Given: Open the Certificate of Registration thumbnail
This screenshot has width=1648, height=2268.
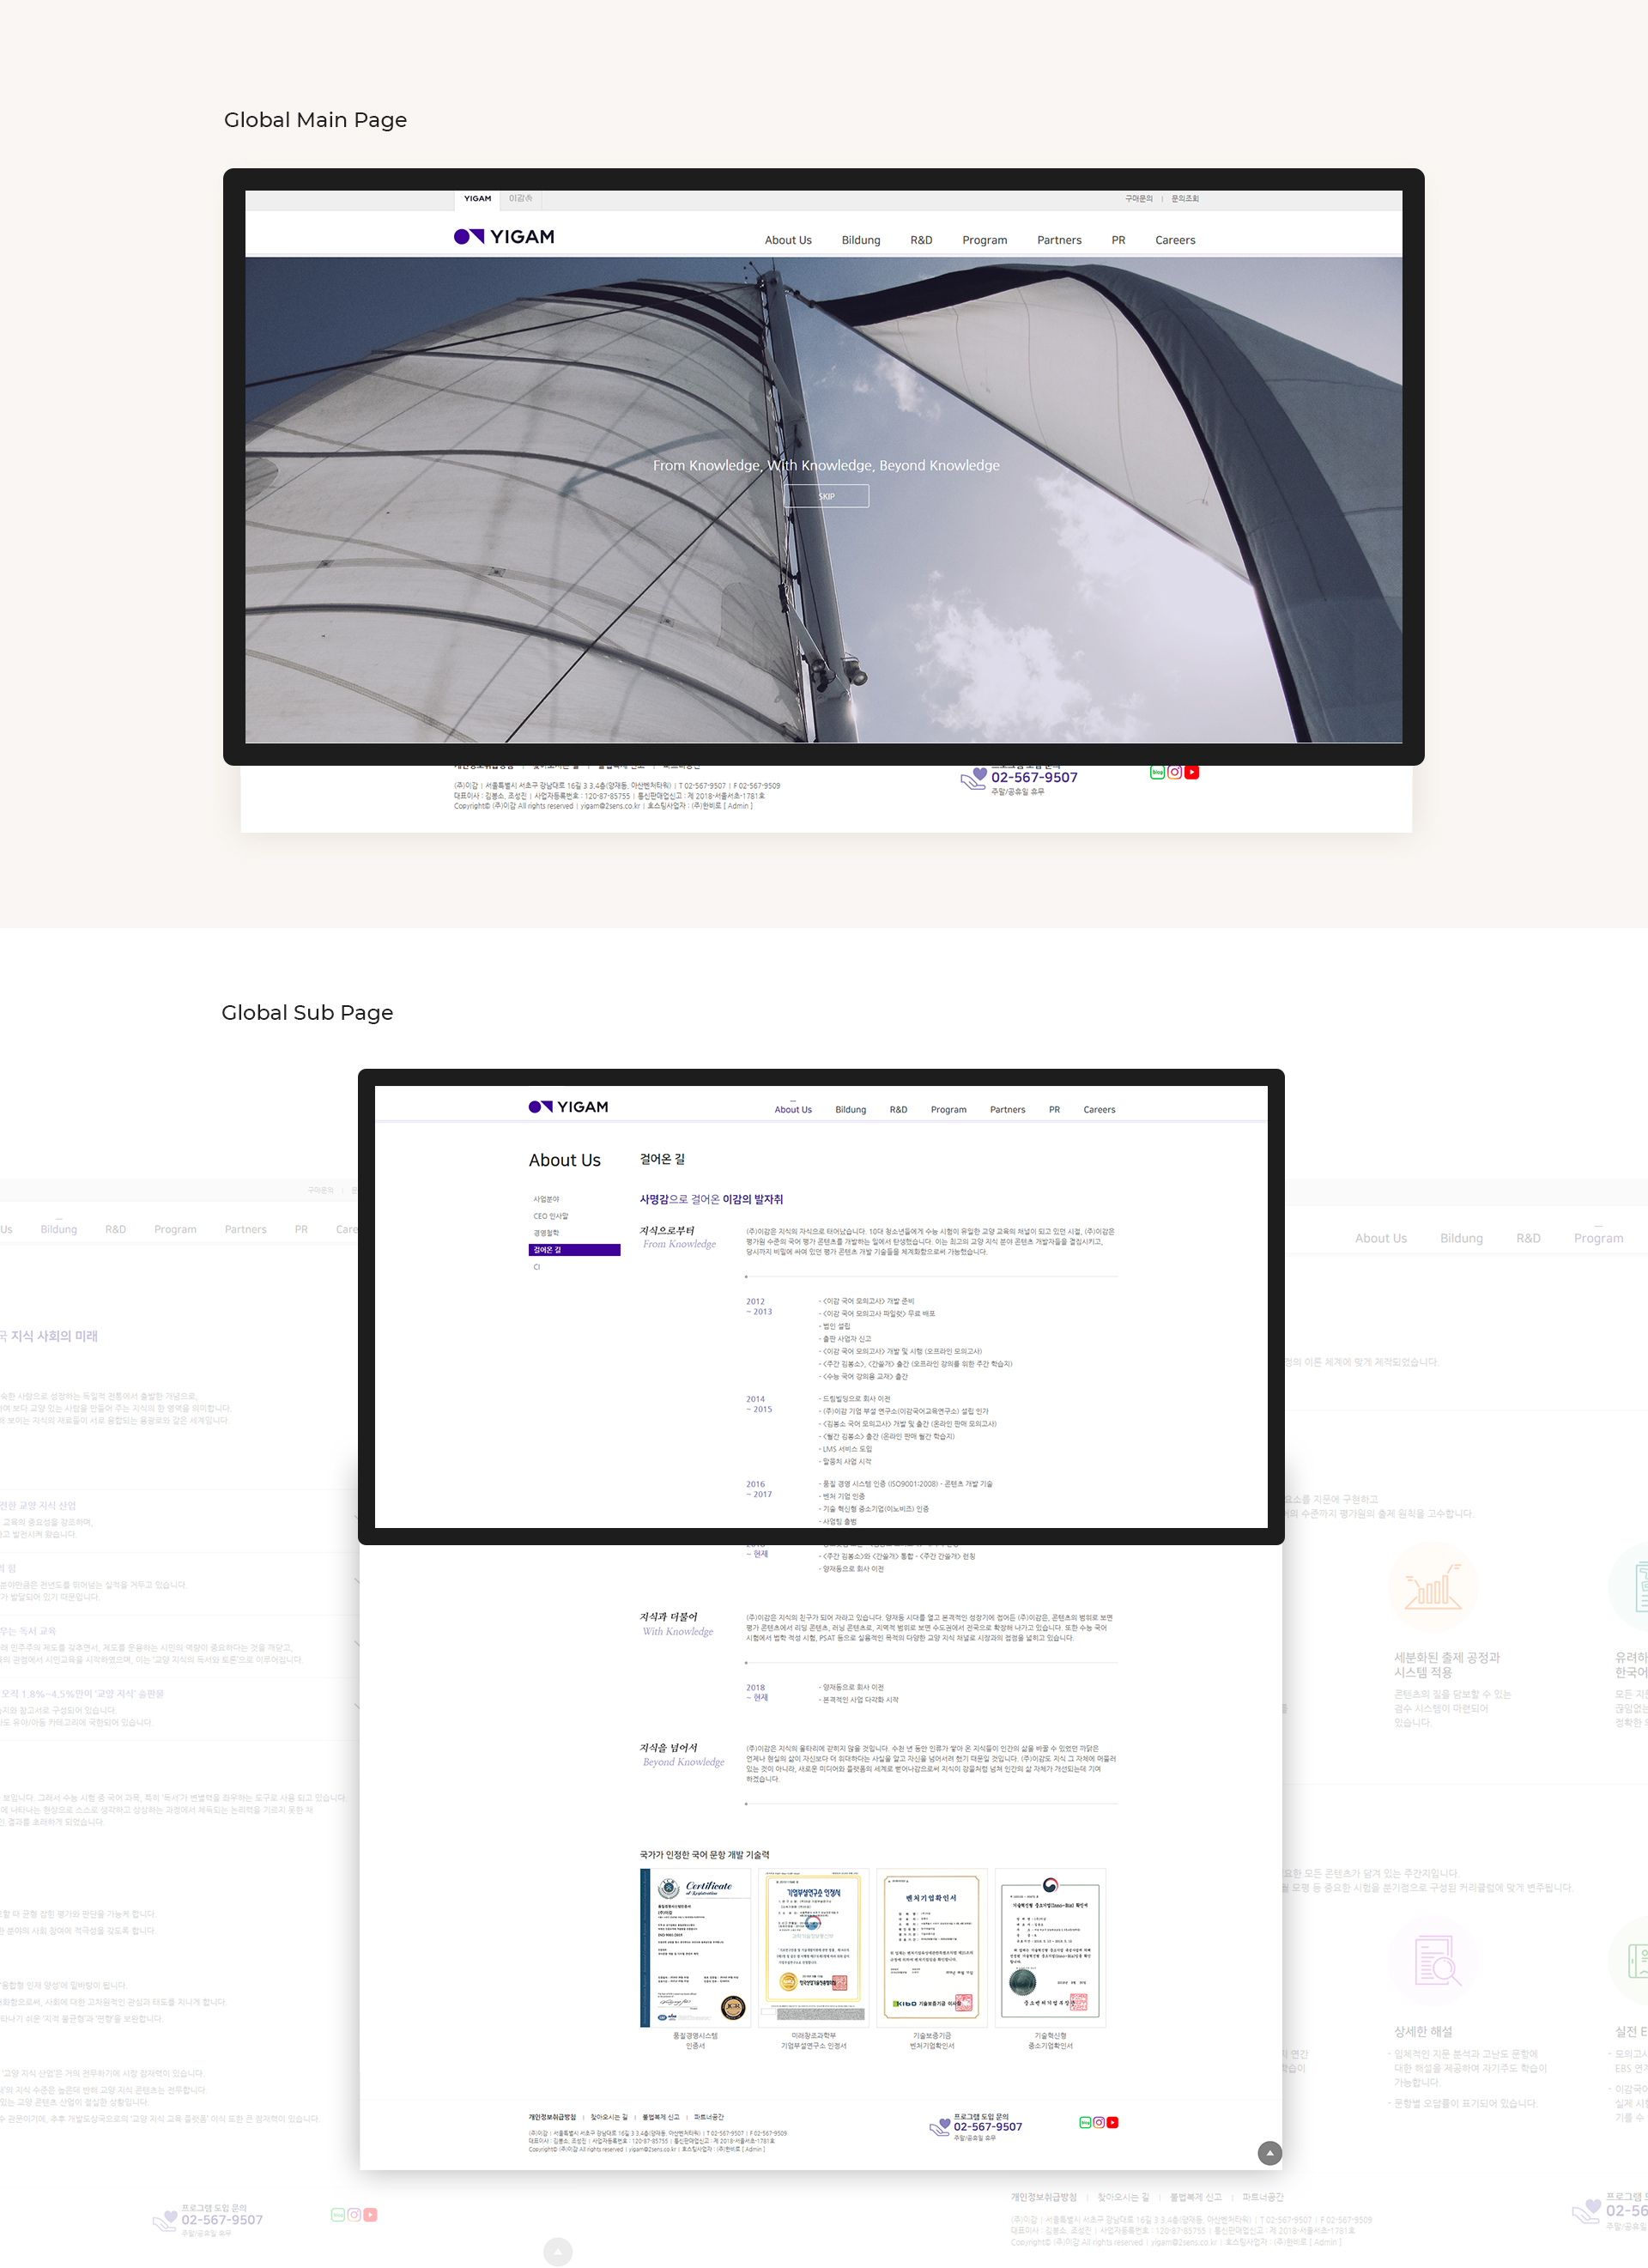Looking at the screenshot, I should click(x=695, y=1947).
